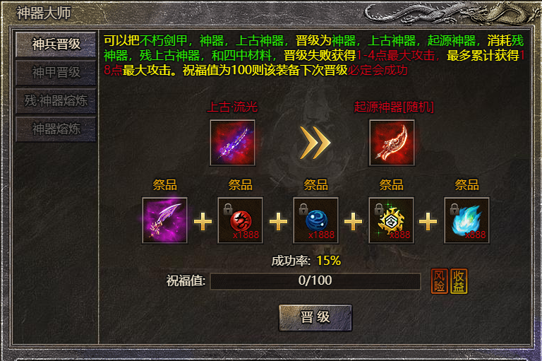Image resolution: width=542 pixels, height=361 pixels.
Task: Switch to the 残·神器熔炼 tab
Action: 56,101
